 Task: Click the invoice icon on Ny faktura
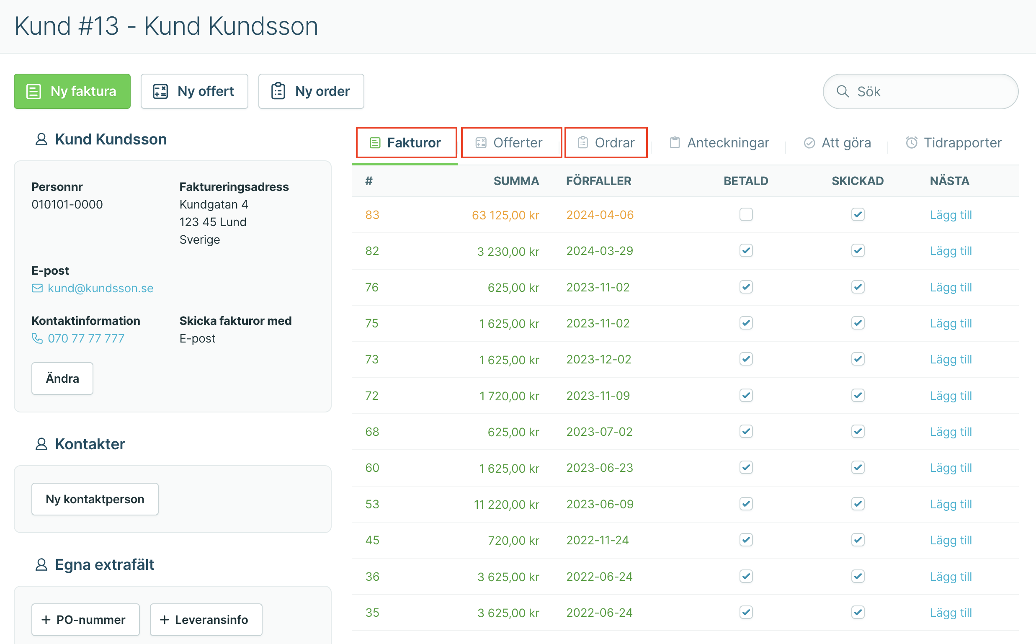34,91
